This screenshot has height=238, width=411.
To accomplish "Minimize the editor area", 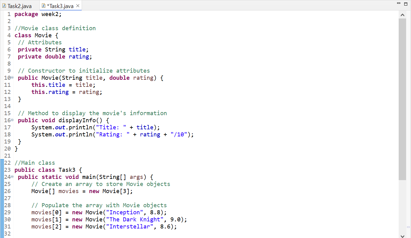I will pyautogui.click(x=398, y=3).
